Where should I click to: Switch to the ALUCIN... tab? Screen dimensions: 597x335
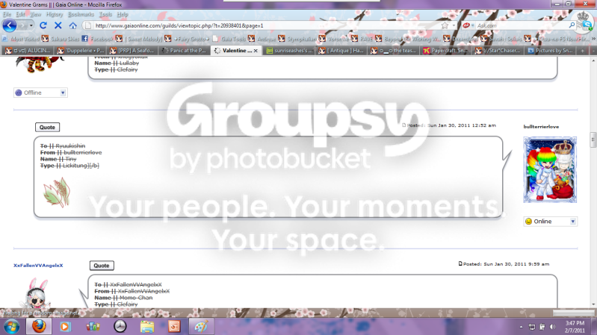(28, 51)
